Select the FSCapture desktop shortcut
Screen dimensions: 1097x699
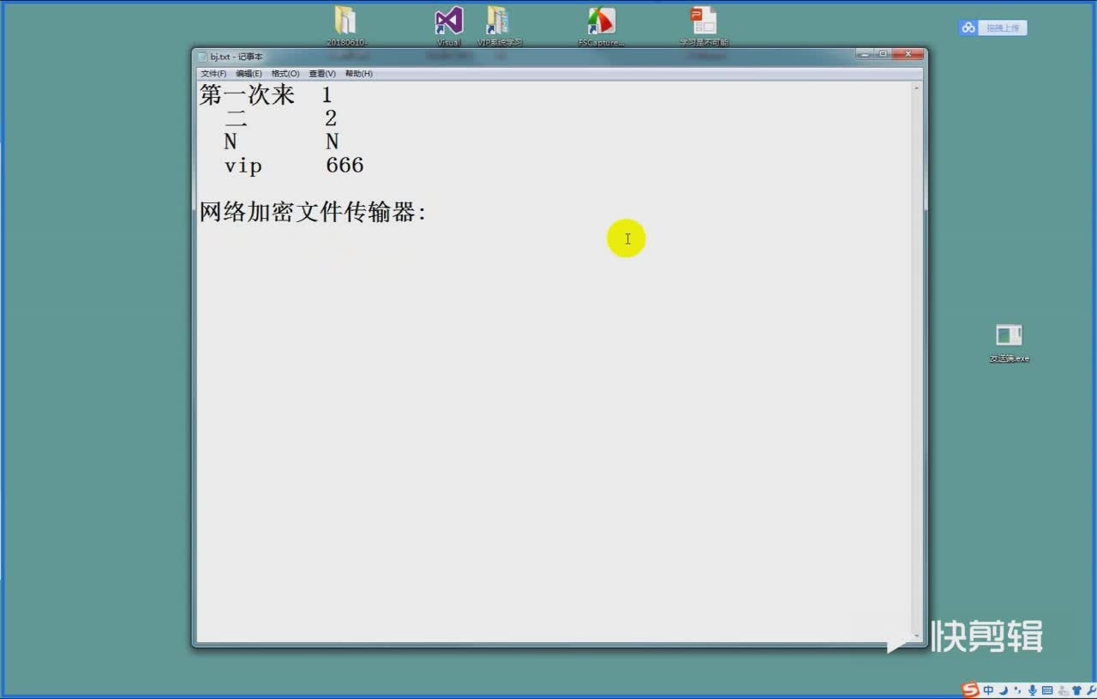tap(602, 26)
